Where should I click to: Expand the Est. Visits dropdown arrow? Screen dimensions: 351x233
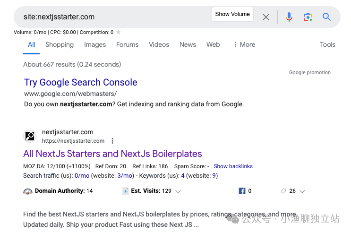pos(178,191)
